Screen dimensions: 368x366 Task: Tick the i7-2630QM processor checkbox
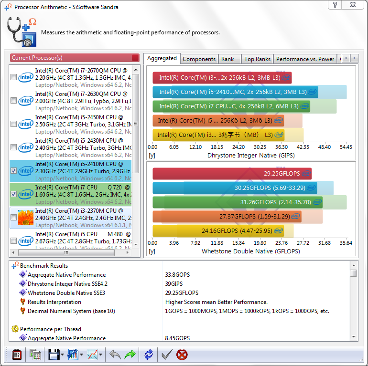[x=13, y=101]
